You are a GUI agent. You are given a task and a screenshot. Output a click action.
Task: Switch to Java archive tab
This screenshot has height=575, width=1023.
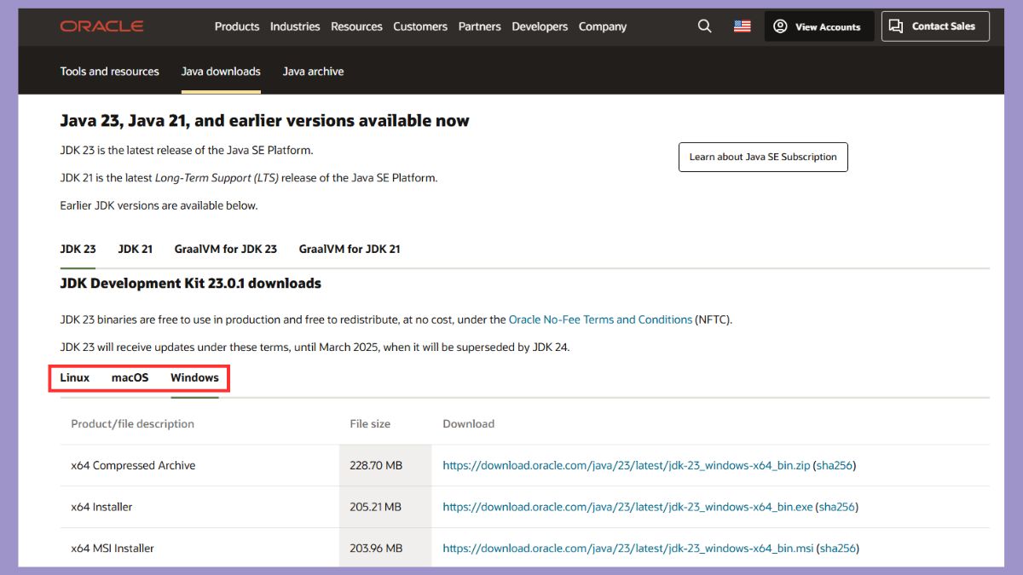click(313, 72)
